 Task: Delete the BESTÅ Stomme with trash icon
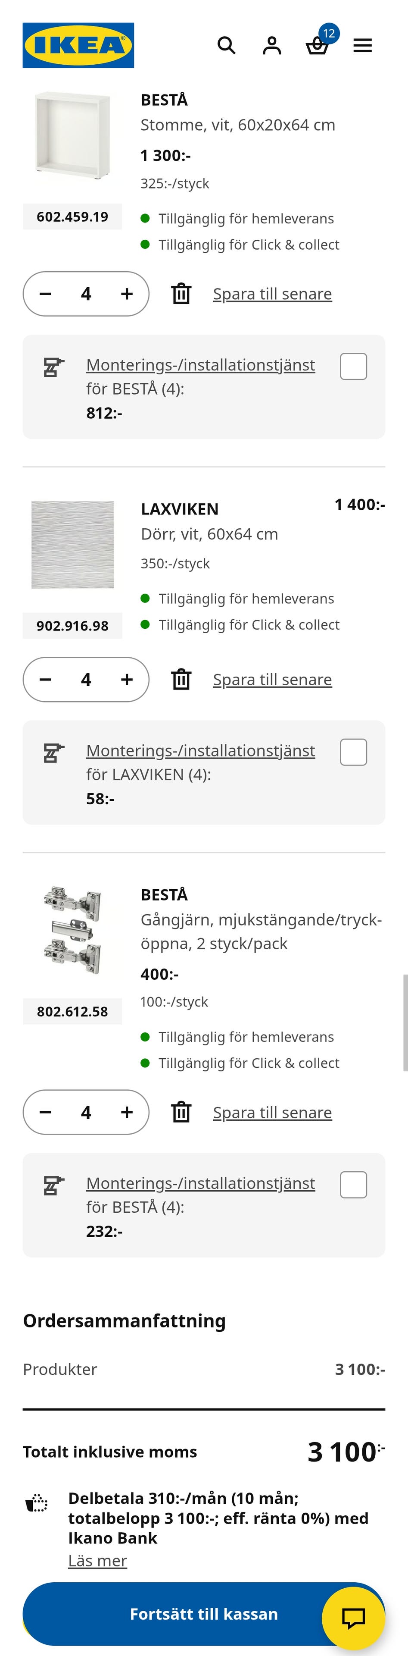(181, 294)
